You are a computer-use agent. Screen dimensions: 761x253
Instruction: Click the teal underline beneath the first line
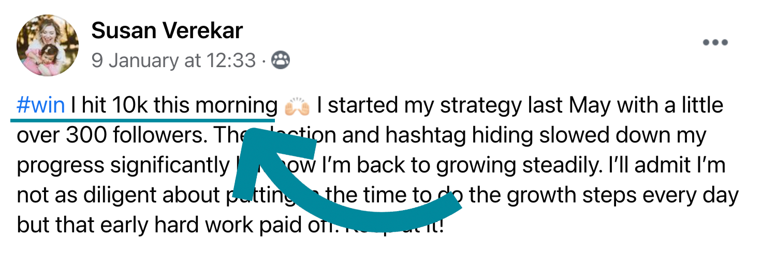click(140, 119)
